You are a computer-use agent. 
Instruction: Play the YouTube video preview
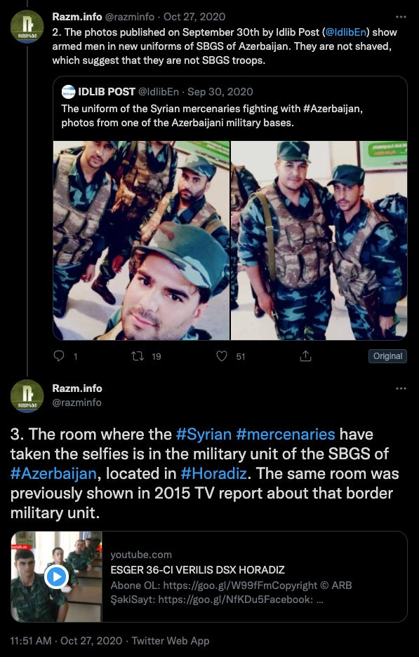click(56, 576)
